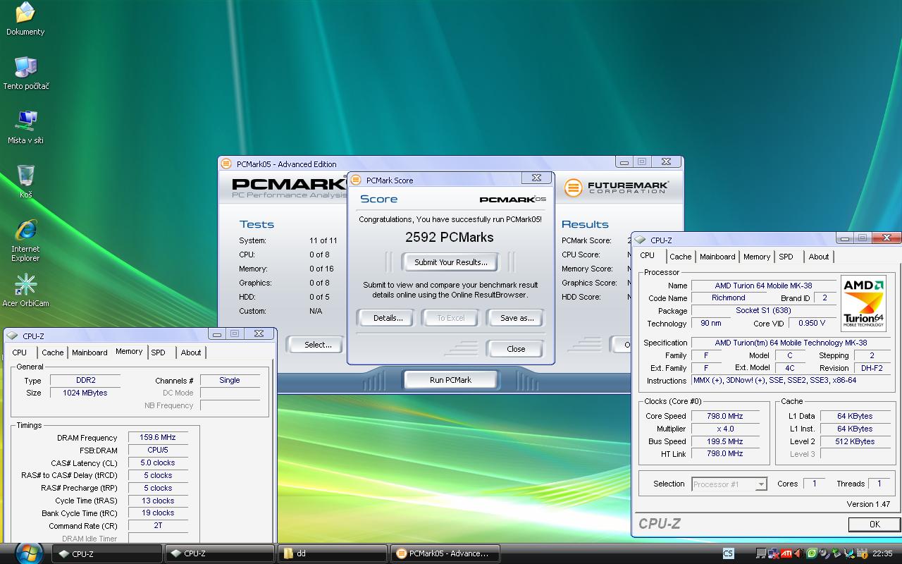Click the green circular tray icon
Screen dimensions: 902x564
click(x=812, y=553)
